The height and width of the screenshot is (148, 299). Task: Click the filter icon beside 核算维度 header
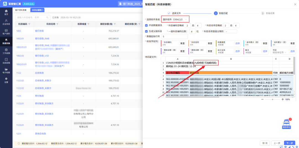click(88, 24)
